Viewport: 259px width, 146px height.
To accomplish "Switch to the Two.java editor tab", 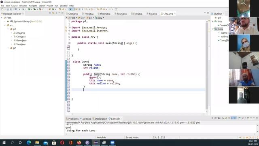I will coord(88,14).
